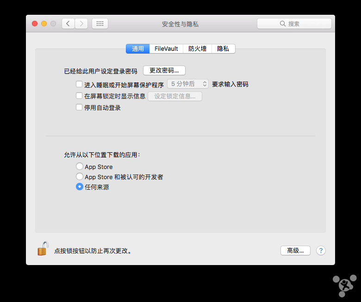Viewport: 361px width, 302px height.
Task: Choose the 任何来源 radio button
Action: 80,187
